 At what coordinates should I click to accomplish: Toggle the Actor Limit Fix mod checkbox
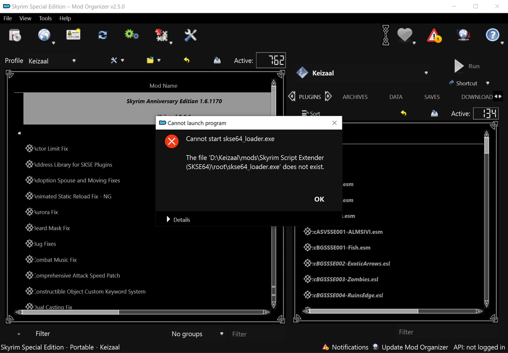point(29,148)
